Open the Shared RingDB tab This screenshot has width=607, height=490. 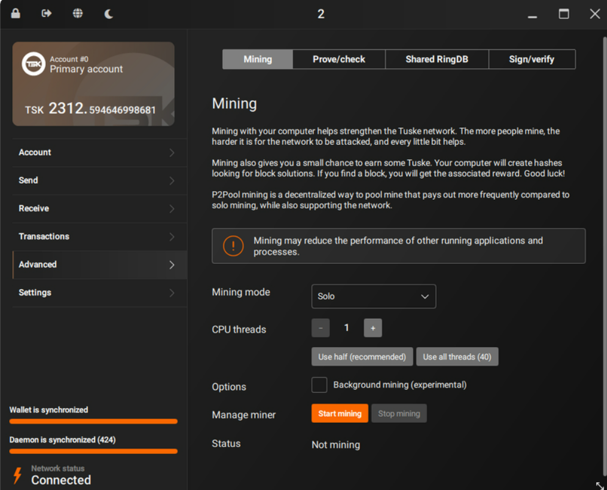[x=437, y=59]
